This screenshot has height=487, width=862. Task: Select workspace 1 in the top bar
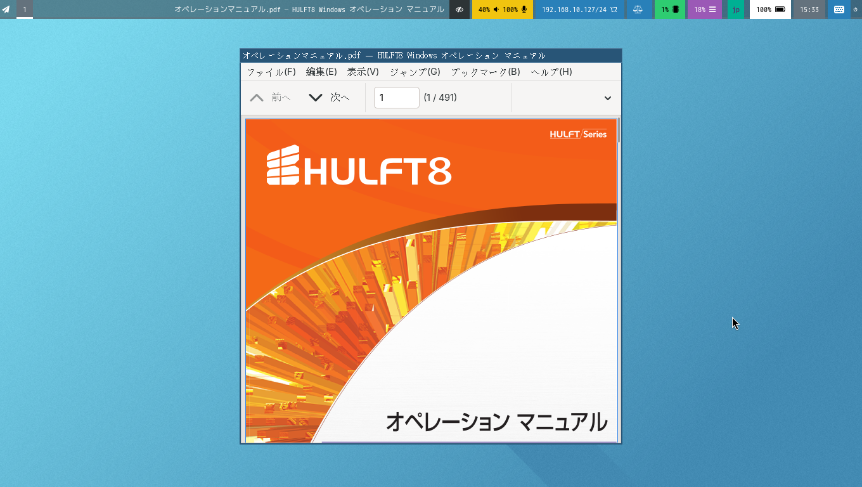25,10
